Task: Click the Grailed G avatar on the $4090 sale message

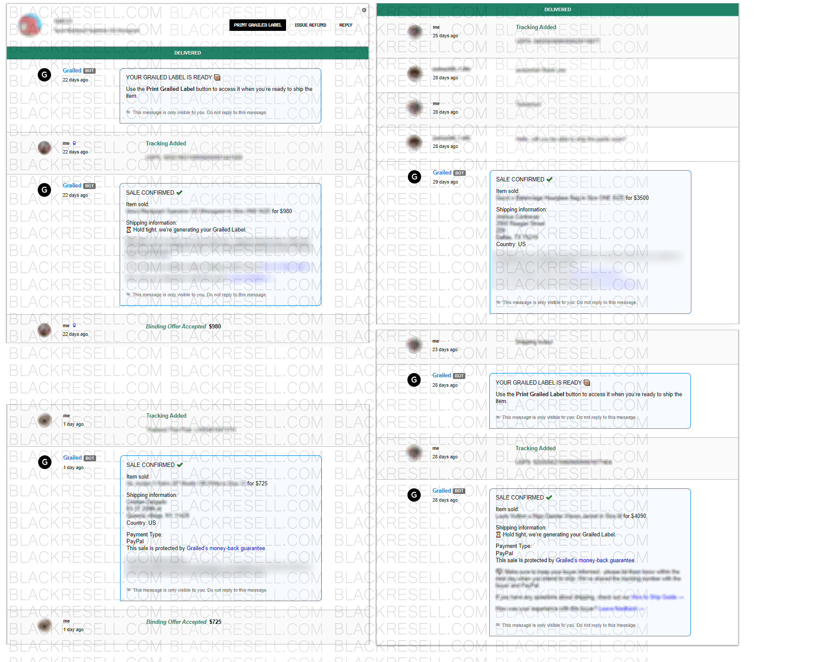Action: (414, 495)
